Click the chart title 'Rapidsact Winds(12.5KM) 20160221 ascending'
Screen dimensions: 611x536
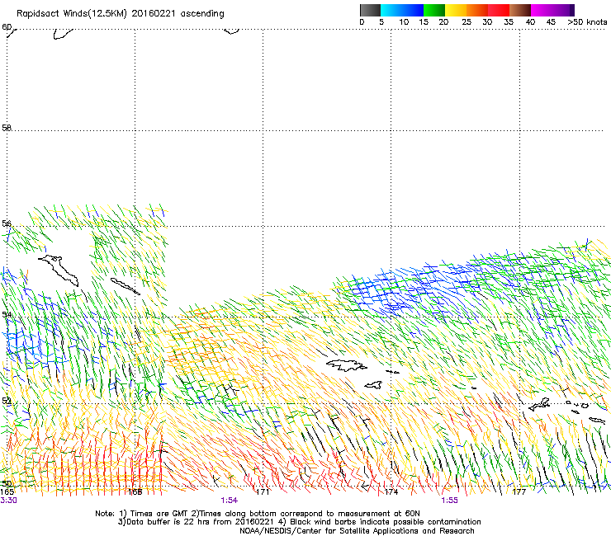(x=121, y=14)
